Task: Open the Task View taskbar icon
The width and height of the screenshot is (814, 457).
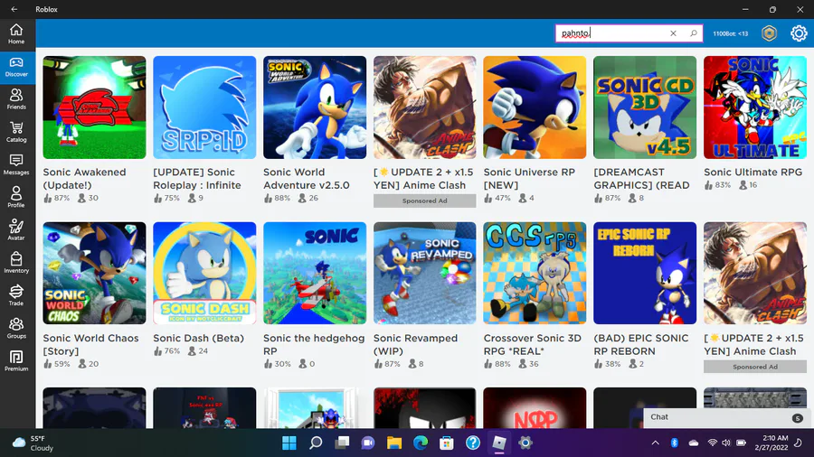Action: [342, 443]
